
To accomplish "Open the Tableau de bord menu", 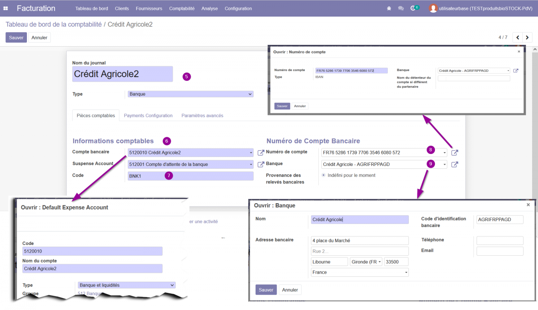I will pos(91,9).
